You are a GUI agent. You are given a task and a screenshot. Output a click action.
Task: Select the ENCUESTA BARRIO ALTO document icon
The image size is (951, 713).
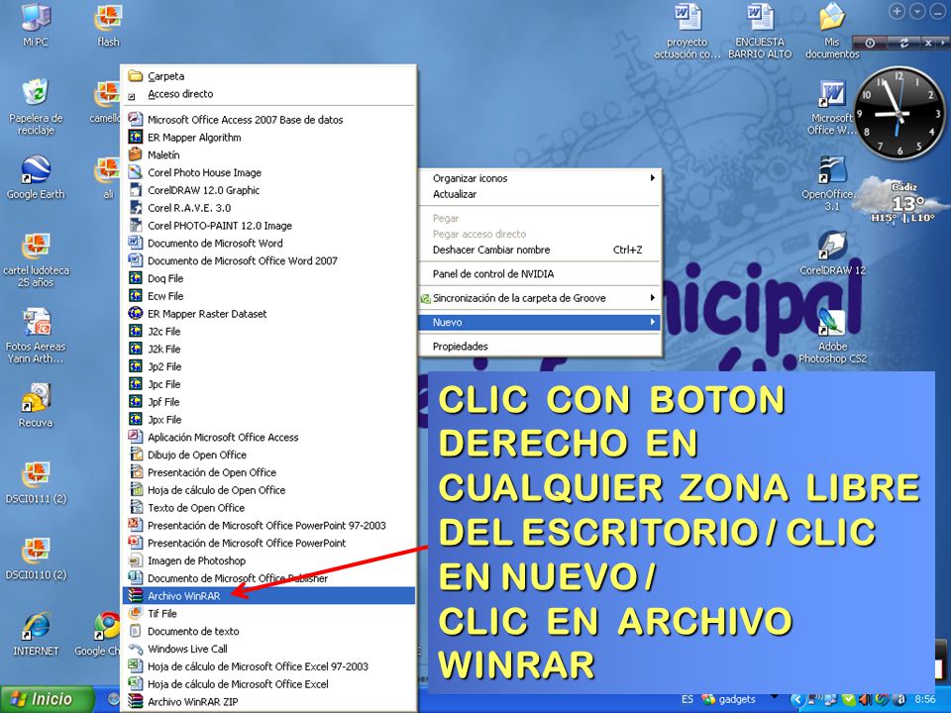(760, 31)
